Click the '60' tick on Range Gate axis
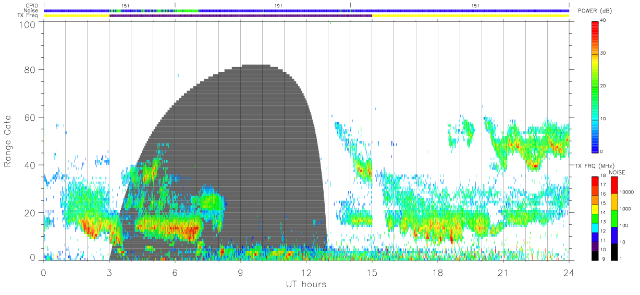 tap(30, 118)
